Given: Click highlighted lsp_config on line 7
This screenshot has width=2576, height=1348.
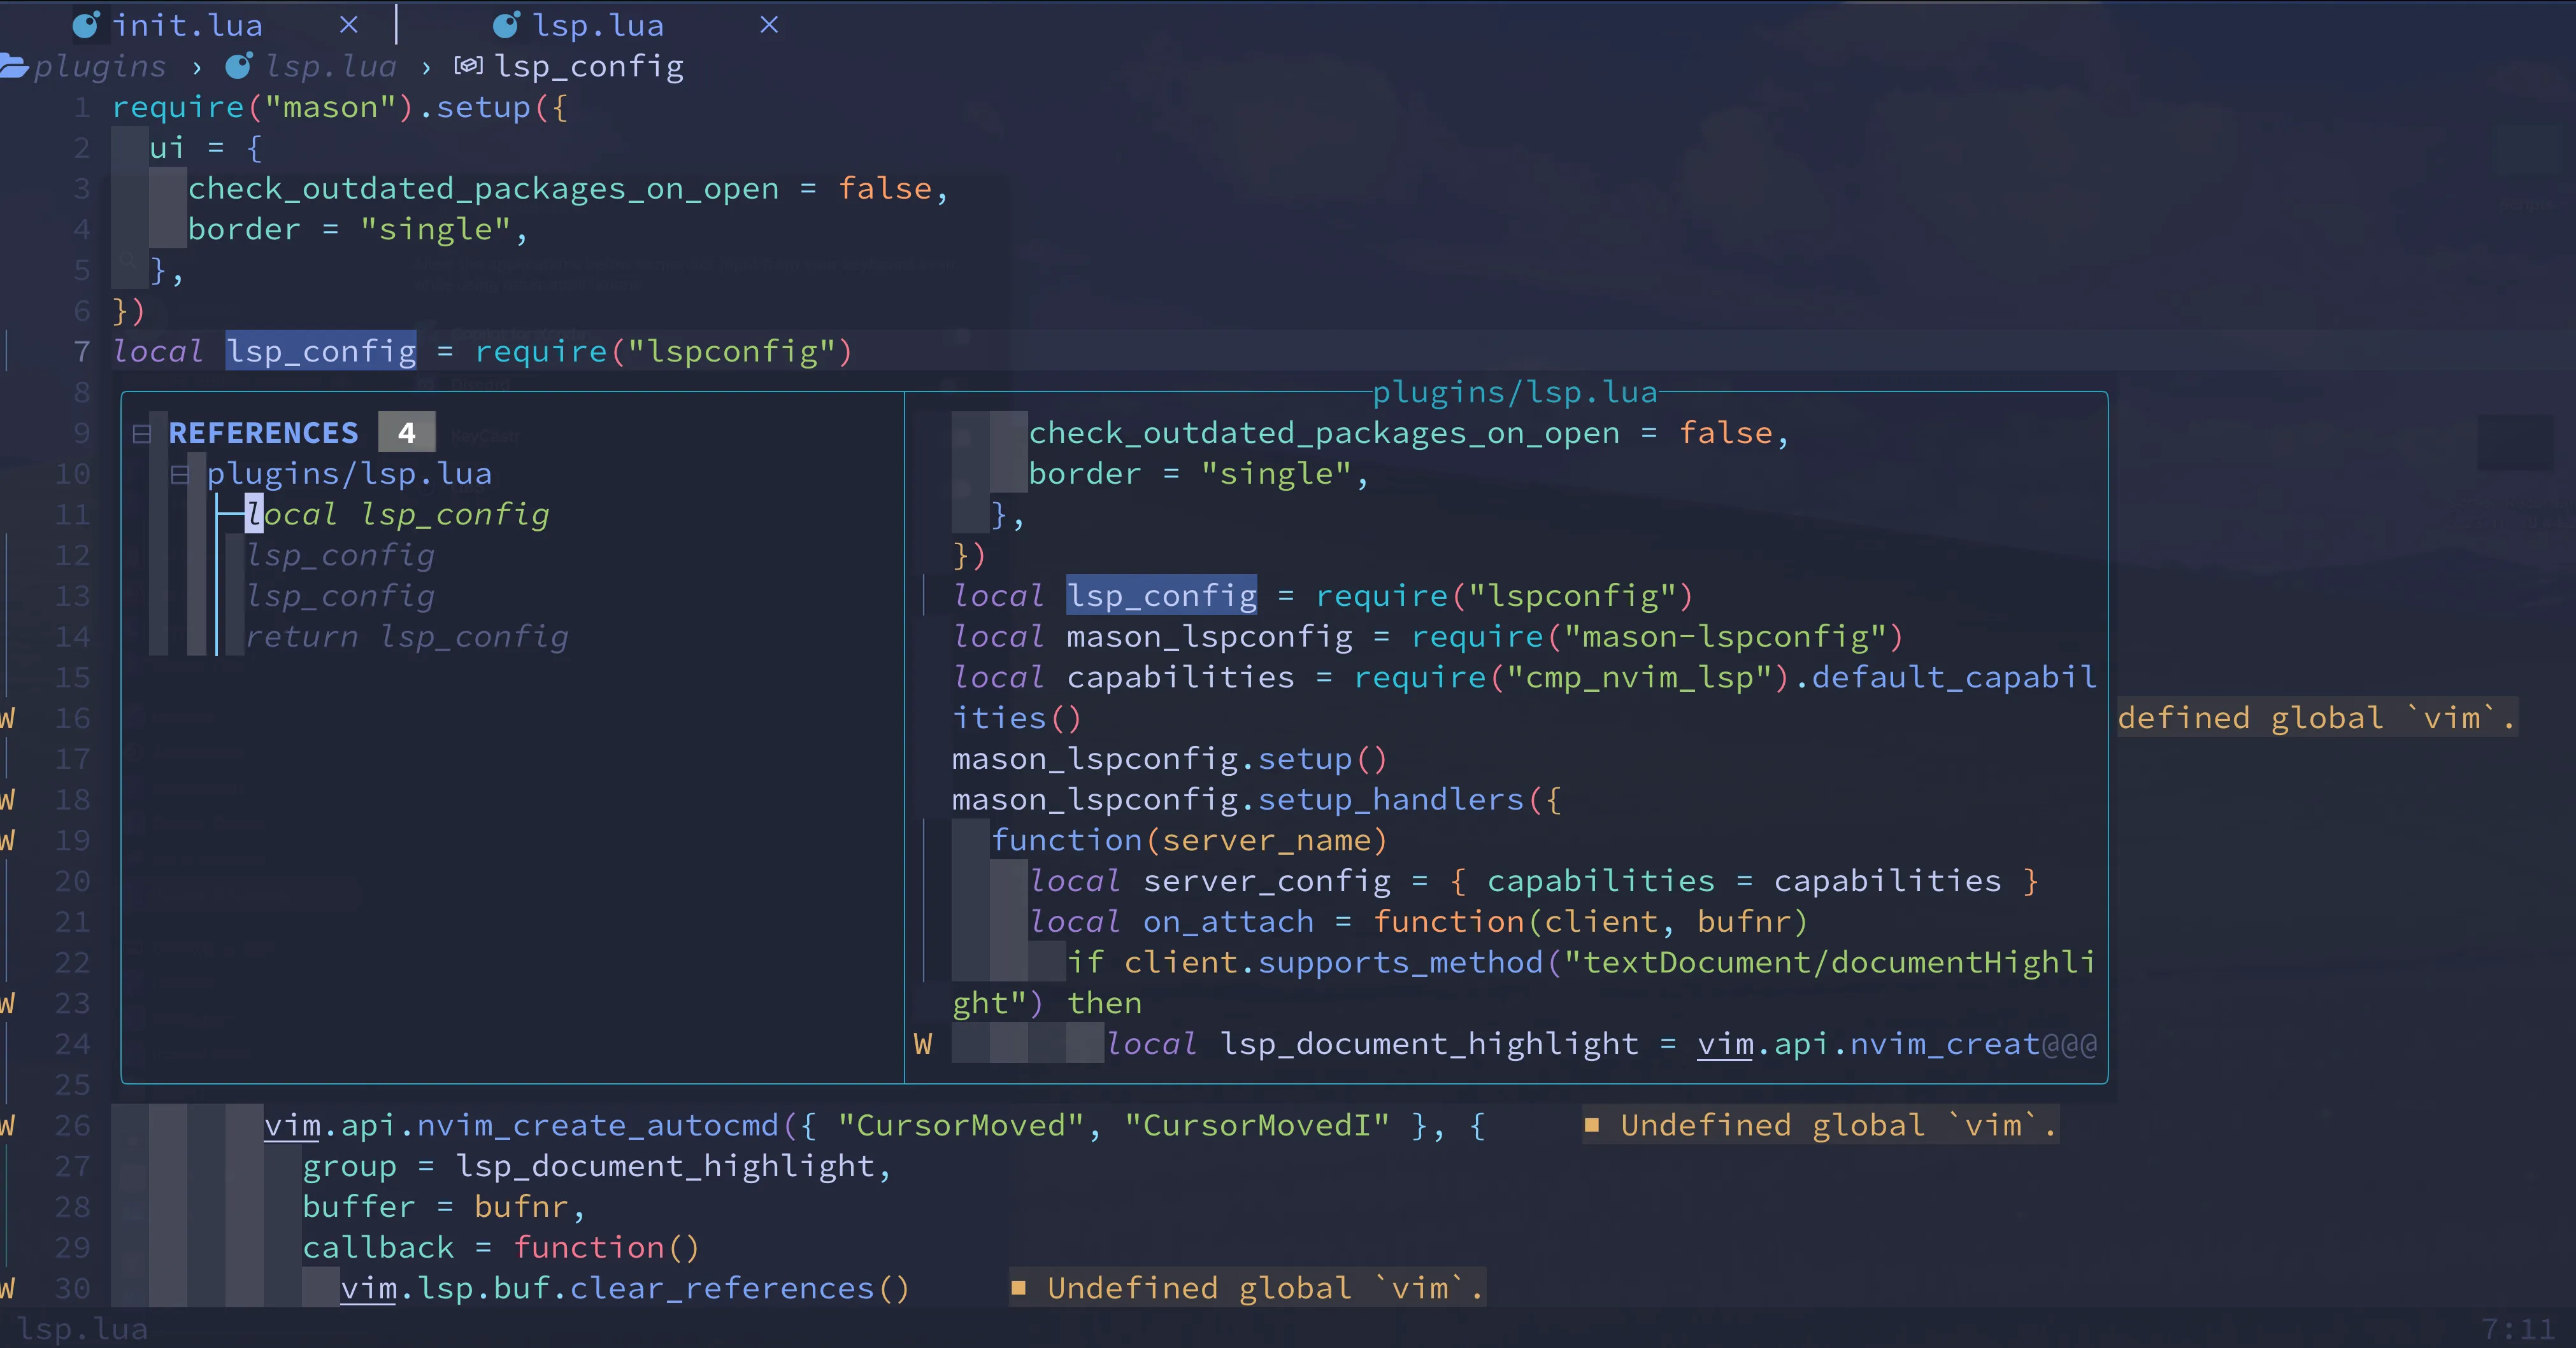Looking at the screenshot, I should pos(320,352).
